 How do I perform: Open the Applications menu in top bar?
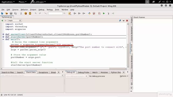click(x=8, y=2)
